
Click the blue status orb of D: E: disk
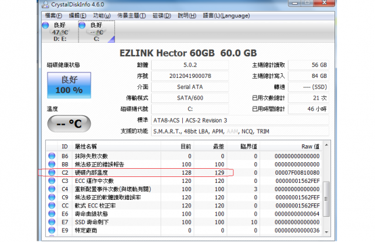pos(46,25)
